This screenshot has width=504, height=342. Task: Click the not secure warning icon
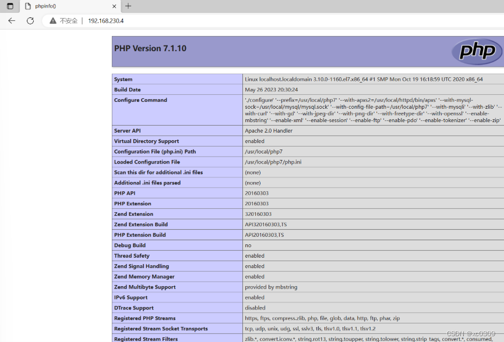(x=52, y=21)
